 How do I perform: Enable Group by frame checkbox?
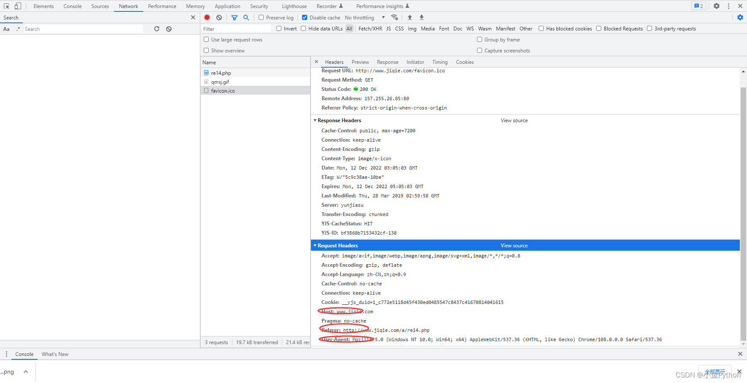coord(480,39)
